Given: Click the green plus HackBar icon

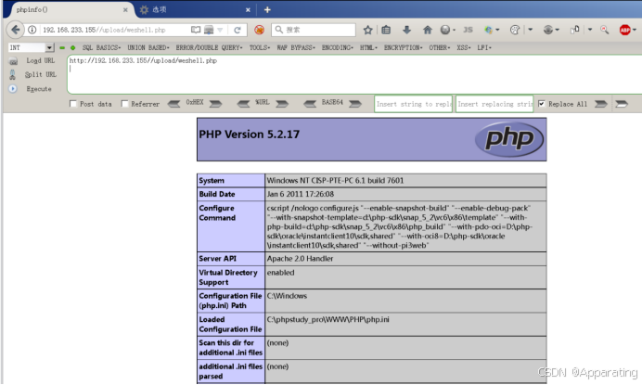Looking at the screenshot, I should [73, 48].
